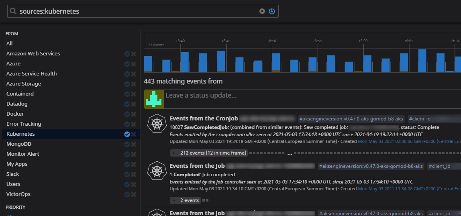The width and height of the screenshot is (461, 216).
Task: Include only Amazon Web Services with its checkmark
Action: tap(127, 54)
